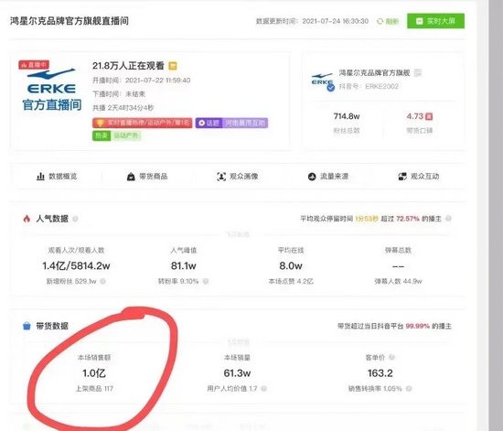Click the info icon beside 用户人均价值 1.7
The width and height of the screenshot is (503, 431).
click(263, 389)
